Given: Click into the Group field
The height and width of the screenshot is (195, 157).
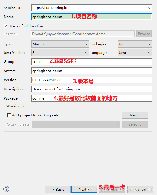Looking at the screenshot, I should point(91,61).
